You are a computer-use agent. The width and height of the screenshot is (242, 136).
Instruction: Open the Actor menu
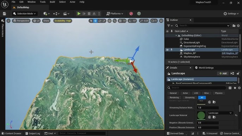[x=72, y=2]
